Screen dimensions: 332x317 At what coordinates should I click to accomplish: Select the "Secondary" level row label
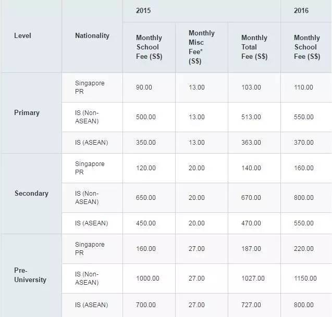tap(31, 193)
